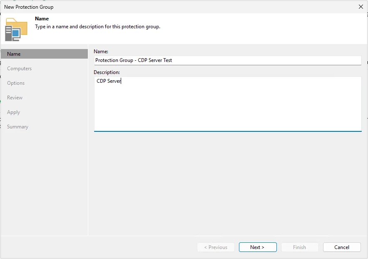Image resolution: width=368 pixels, height=259 pixels.
Task: Click the Cancel button
Action: [342, 247]
